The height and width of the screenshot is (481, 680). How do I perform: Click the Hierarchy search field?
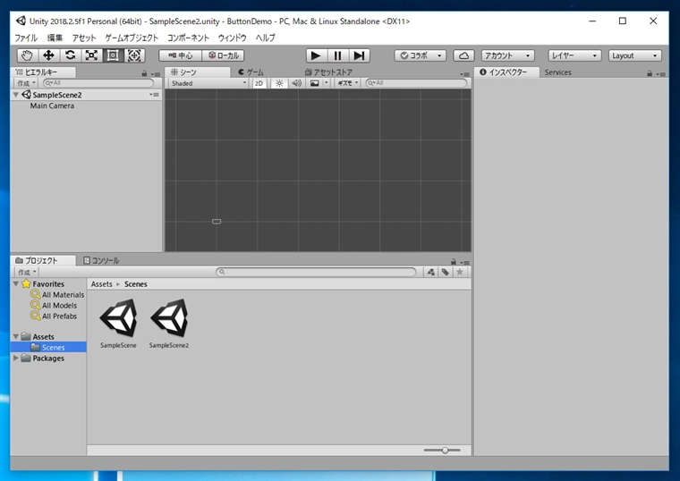98,83
